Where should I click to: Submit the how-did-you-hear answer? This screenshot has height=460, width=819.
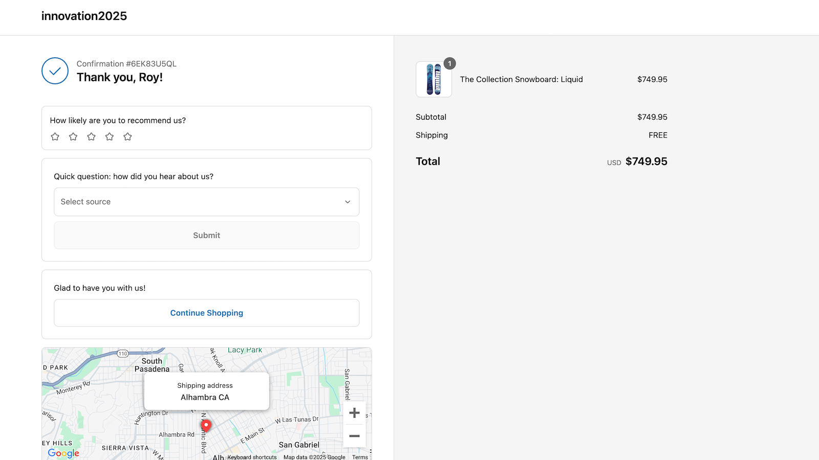pyautogui.click(x=206, y=235)
